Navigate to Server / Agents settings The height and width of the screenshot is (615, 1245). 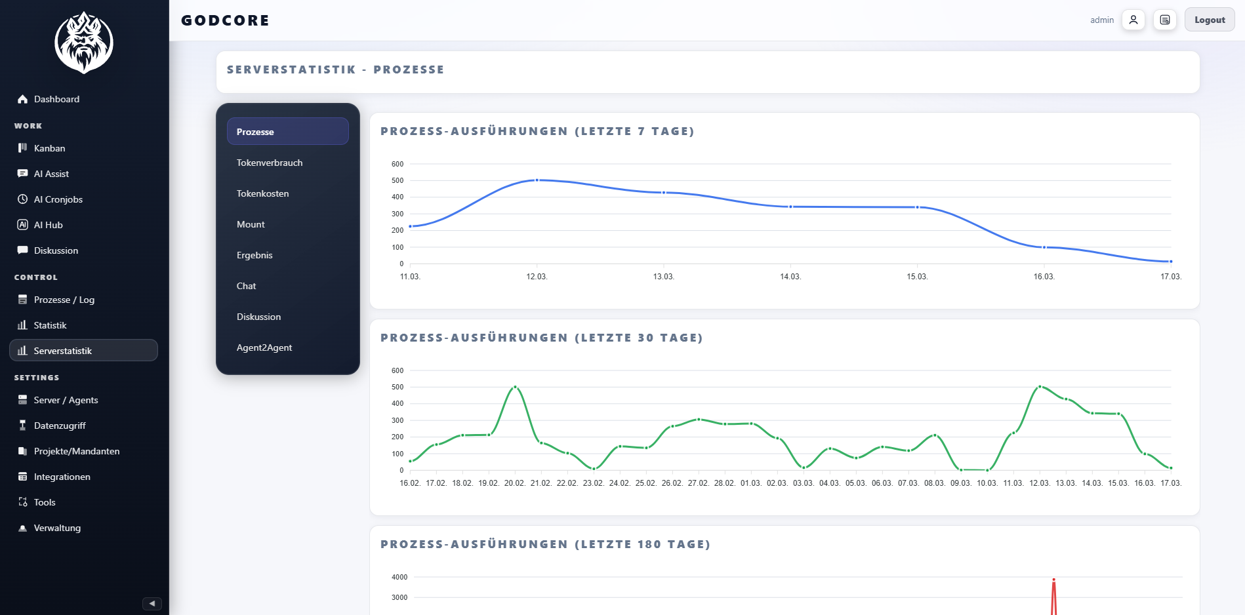(66, 400)
